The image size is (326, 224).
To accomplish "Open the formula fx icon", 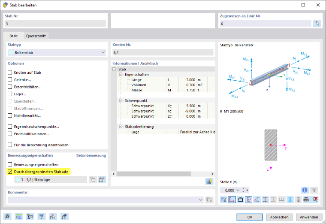I will pyautogui.click(x=64, y=217).
